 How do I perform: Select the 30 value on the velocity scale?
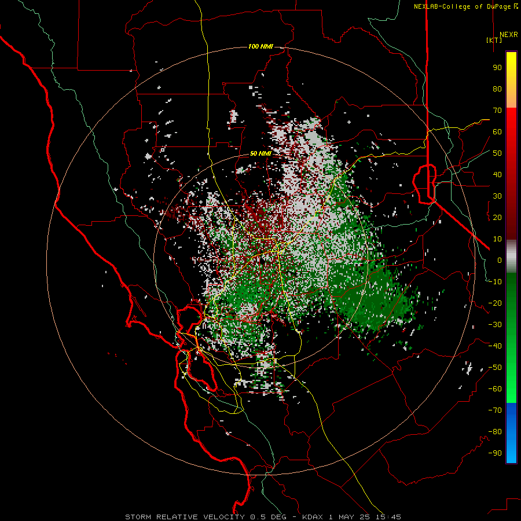point(497,196)
